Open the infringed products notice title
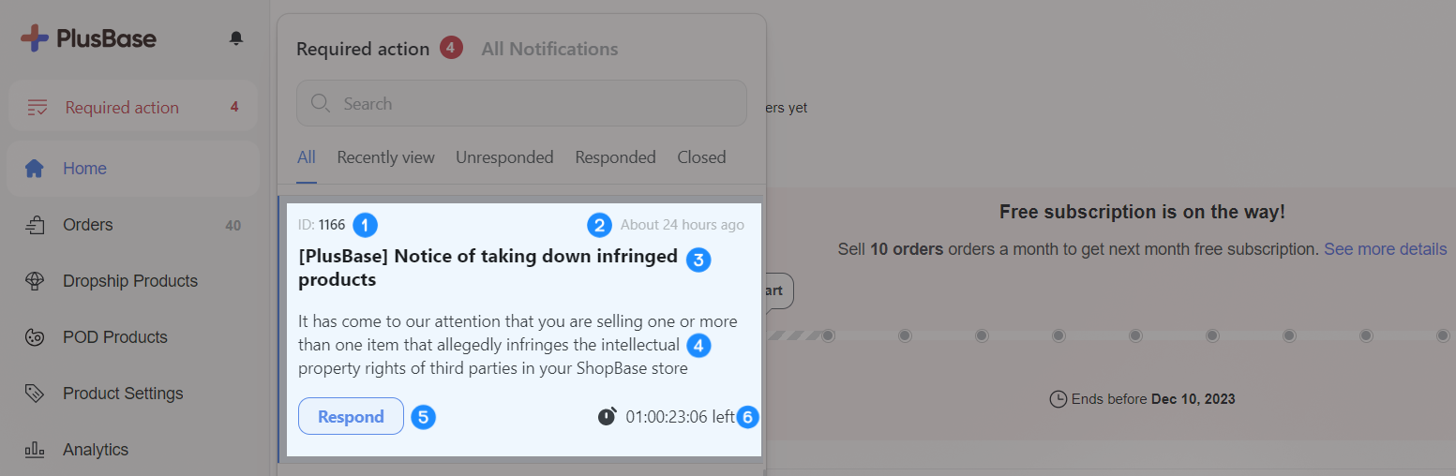The width and height of the screenshot is (1456, 476). [x=488, y=268]
